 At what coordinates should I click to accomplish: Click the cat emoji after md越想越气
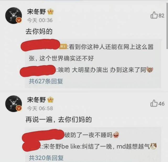click(x=154, y=146)
